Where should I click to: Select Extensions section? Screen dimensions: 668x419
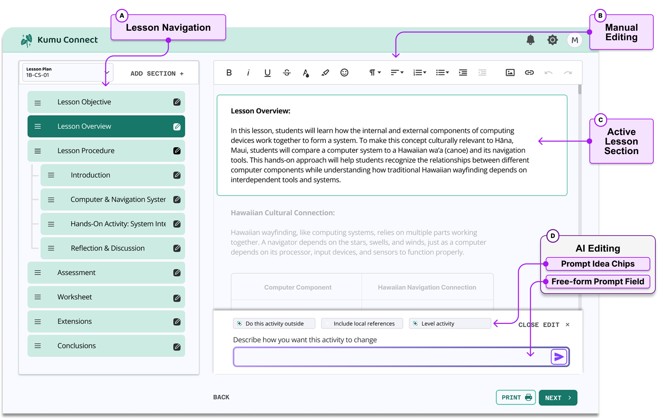(106, 321)
